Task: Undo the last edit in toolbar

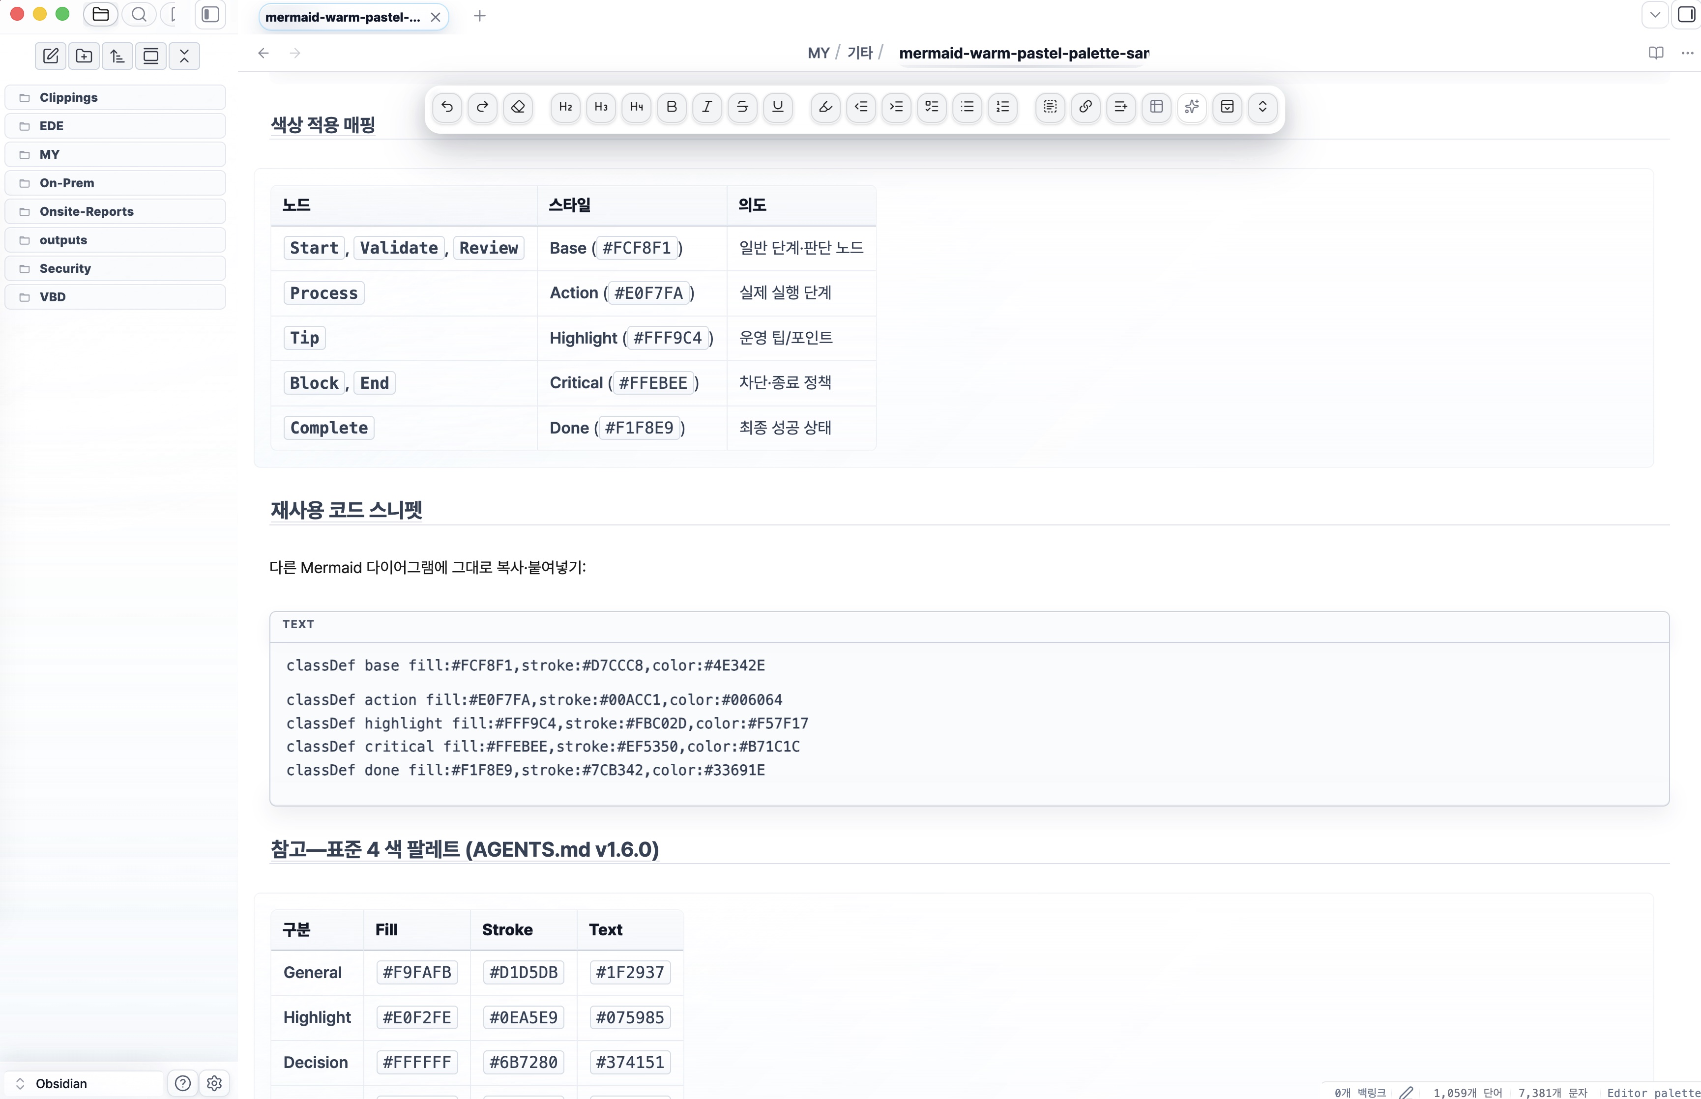Action: [x=447, y=107]
